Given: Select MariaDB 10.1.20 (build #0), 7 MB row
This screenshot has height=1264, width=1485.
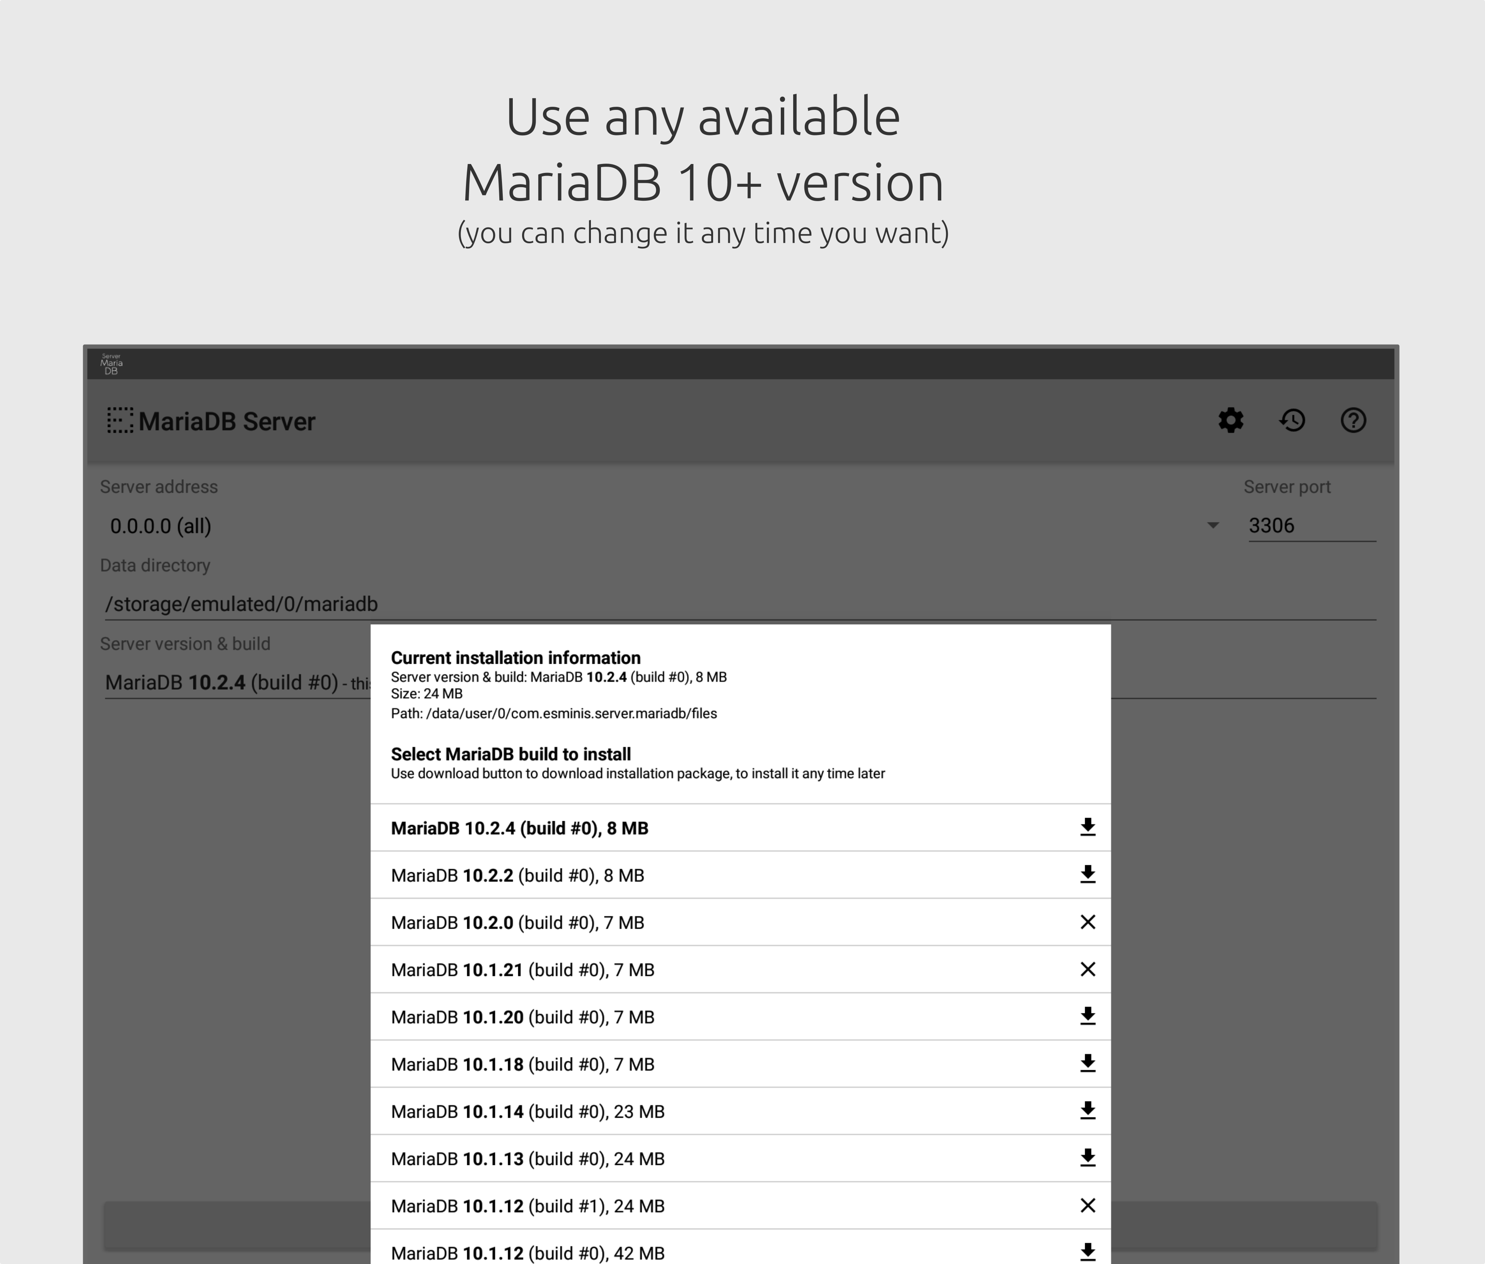Looking at the screenshot, I should [x=740, y=1017].
